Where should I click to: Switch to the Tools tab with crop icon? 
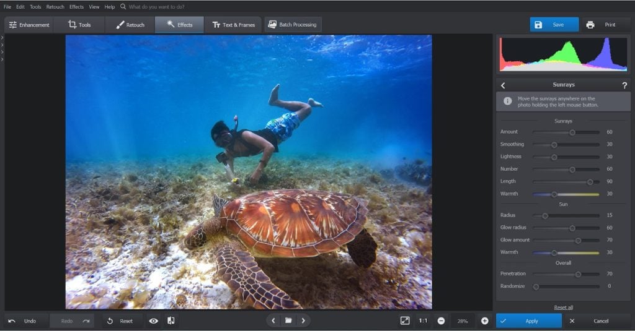tap(79, 25)
